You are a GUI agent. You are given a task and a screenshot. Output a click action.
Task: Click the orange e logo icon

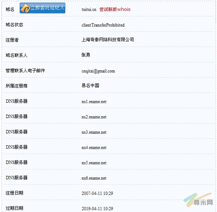(x=25, y=8)
